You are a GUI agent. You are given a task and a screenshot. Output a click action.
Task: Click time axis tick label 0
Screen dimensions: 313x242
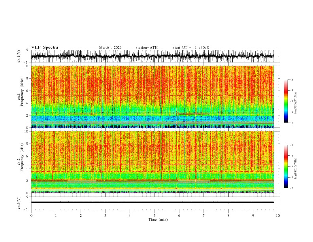click(31, 216)
